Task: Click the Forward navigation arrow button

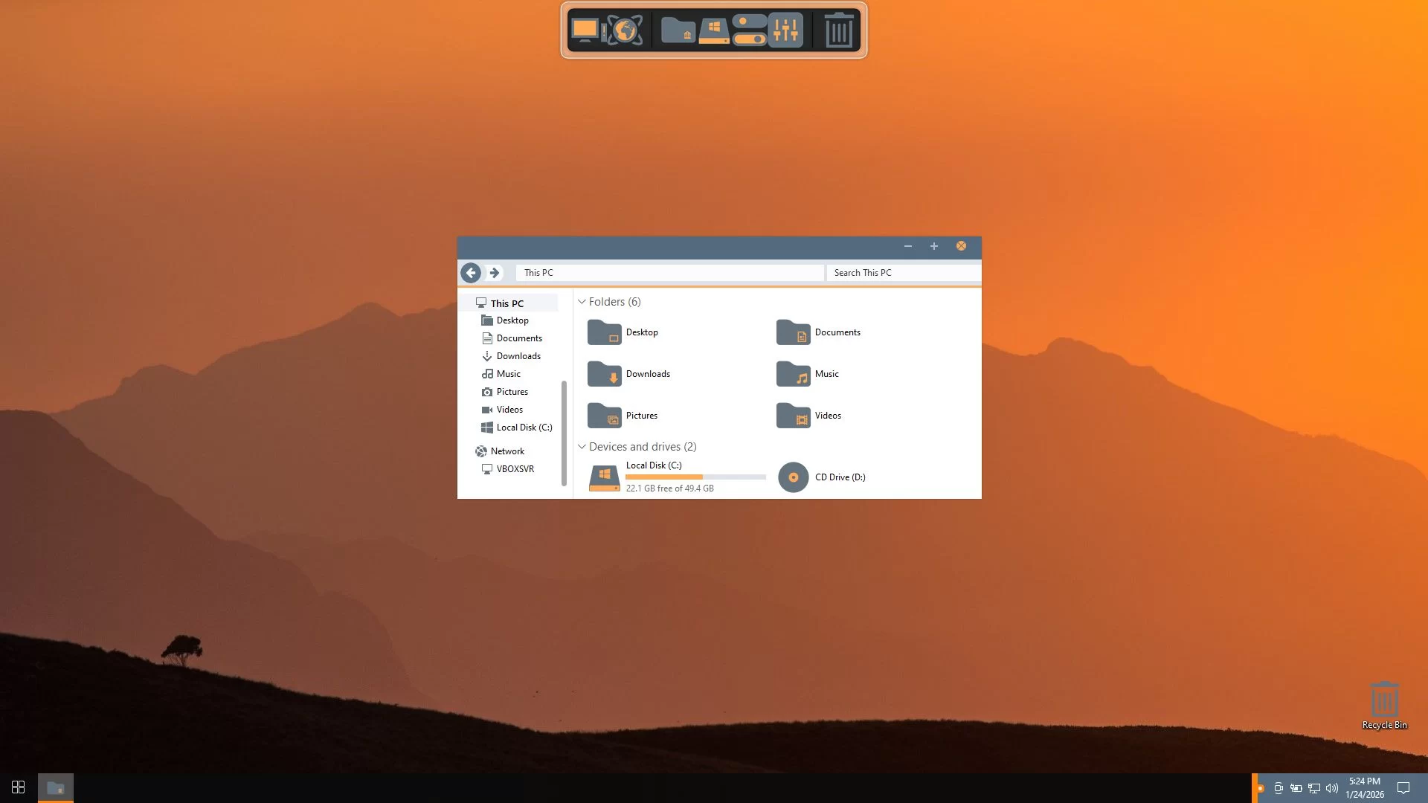Action: (495, 273)
